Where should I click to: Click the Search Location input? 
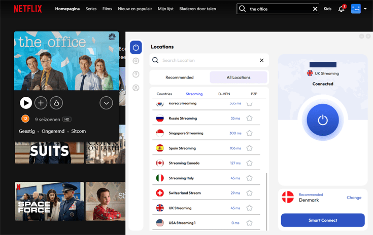pos(209,60)
